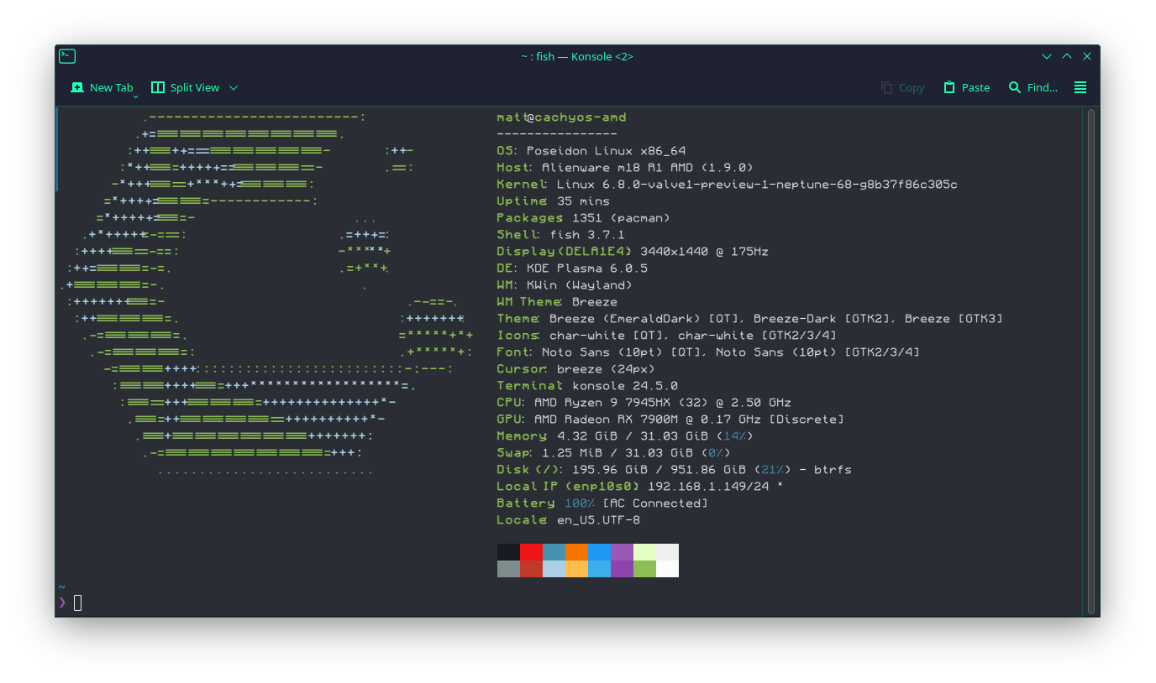Click the "Locale: en_US.UTF-8" line
This screenshot has width=1156, height=683.
tap(568, 520)
